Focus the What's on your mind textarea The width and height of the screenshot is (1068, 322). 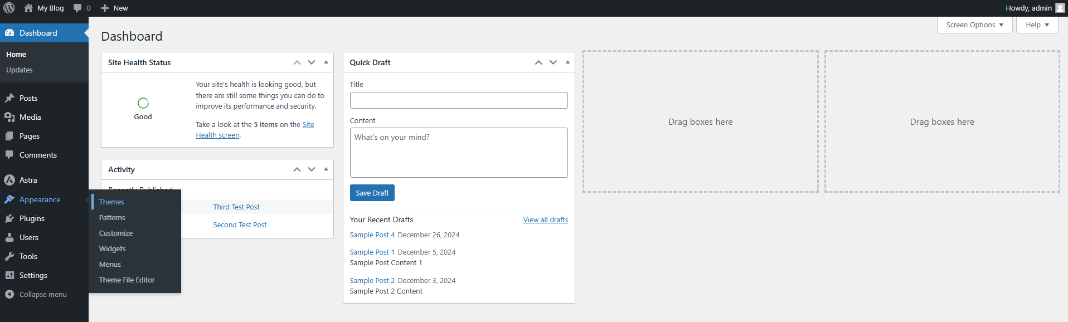pos(459,153)
